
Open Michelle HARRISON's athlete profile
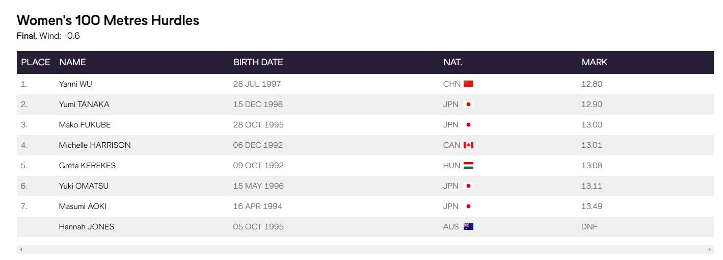click(95, 145)
